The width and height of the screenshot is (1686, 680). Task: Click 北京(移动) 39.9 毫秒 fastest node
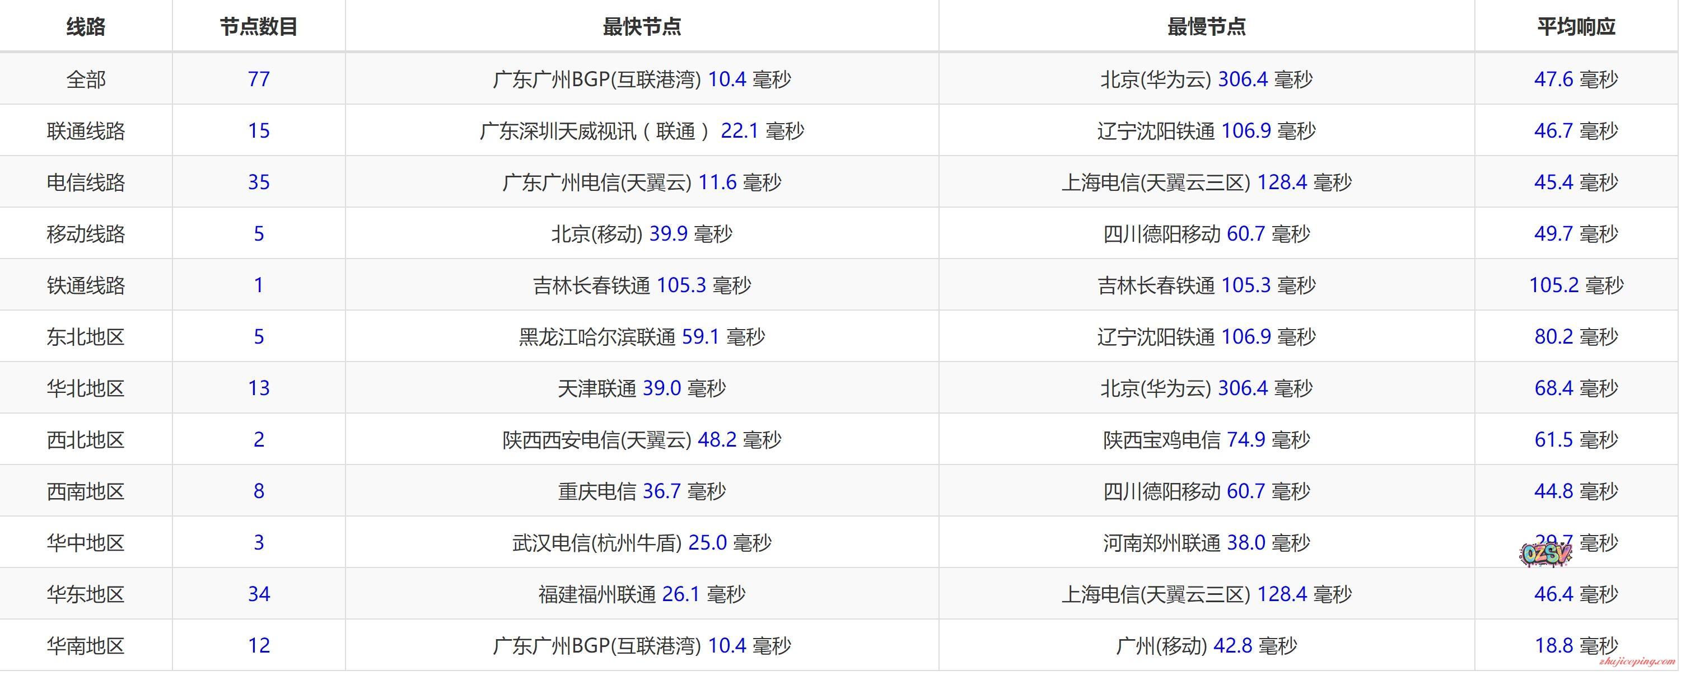[641, 233]
